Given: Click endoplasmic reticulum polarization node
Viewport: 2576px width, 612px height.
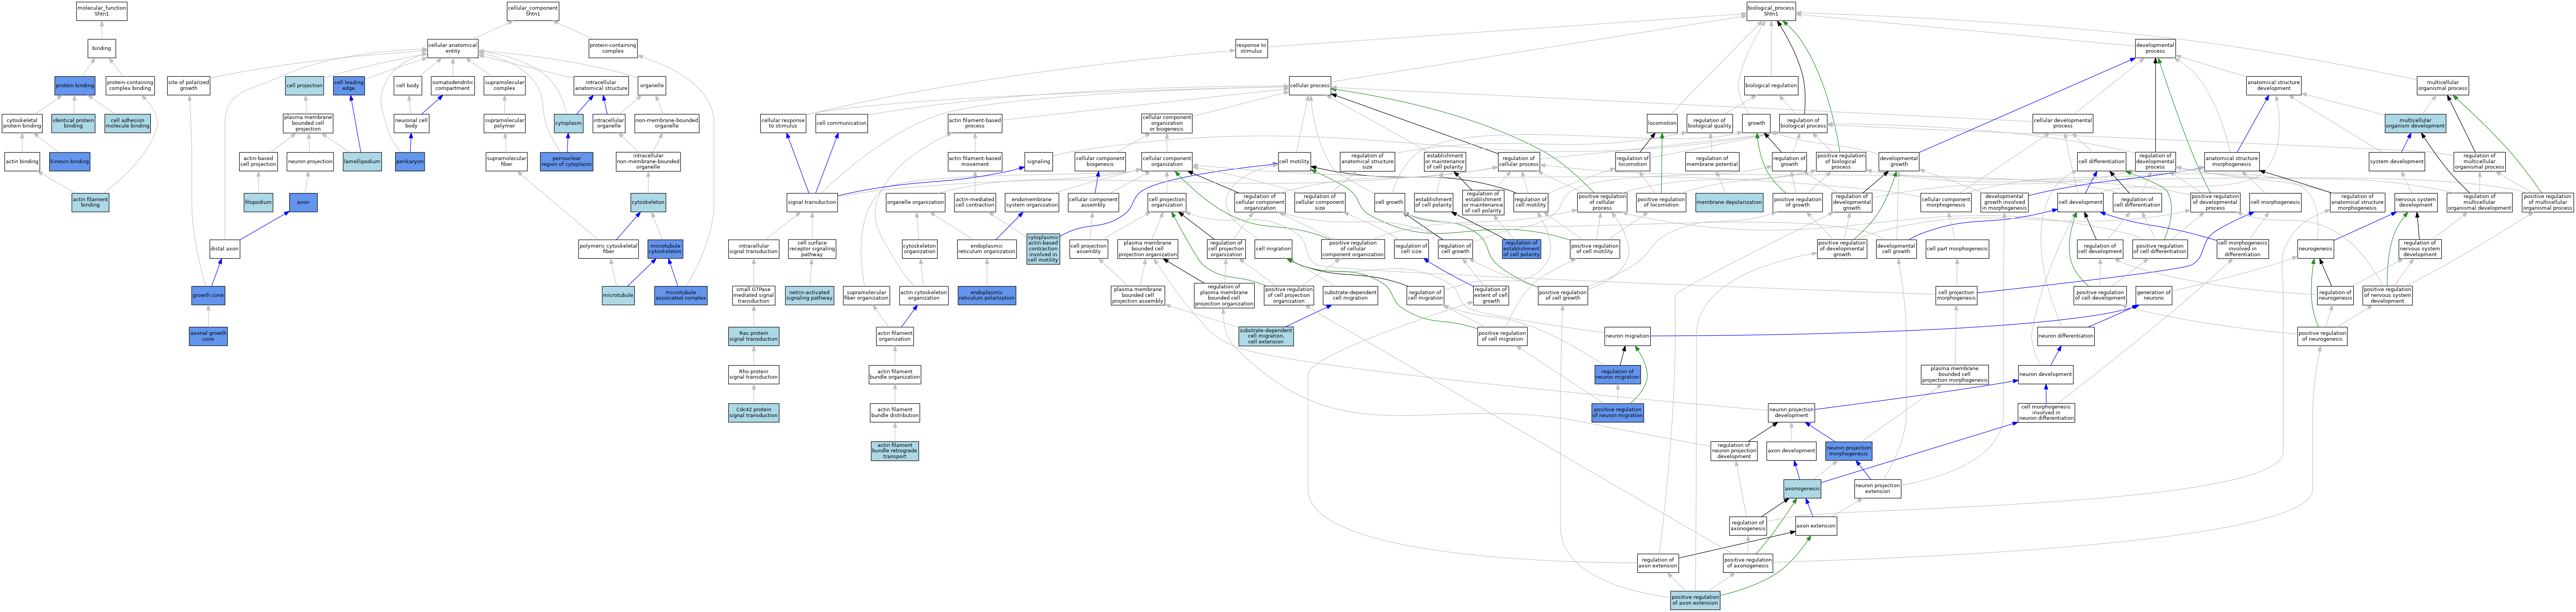Looking at the screenshot, I should click(x=987, y=295).
